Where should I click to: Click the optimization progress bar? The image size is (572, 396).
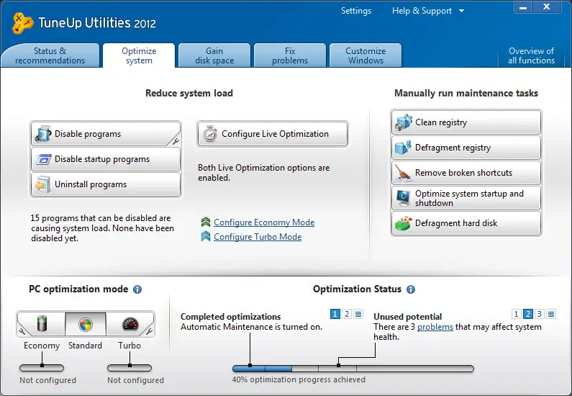coord(353,369)
